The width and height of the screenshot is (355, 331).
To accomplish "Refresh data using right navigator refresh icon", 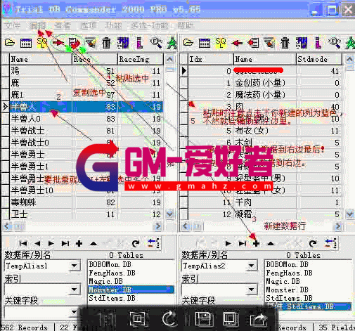I will (313, 244).
